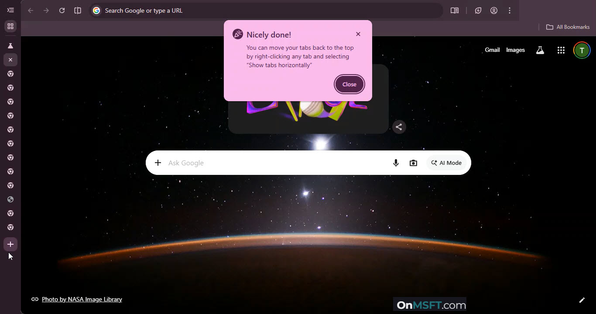Click the address bar URL field

point(262,10)
